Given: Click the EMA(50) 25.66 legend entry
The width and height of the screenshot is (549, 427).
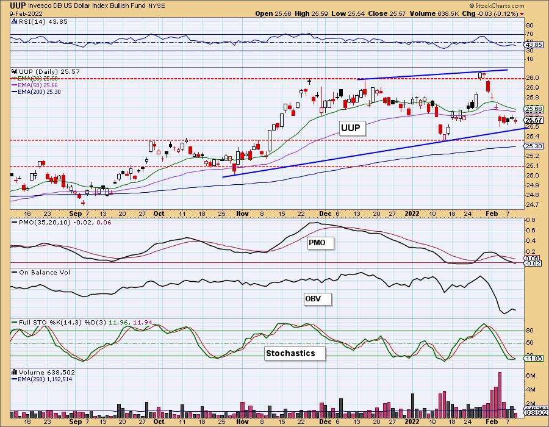Looking at the screenshot, I should click(35, 85).
